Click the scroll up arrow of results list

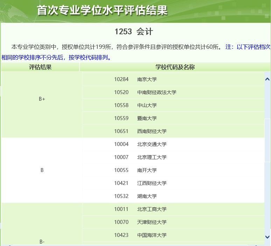[x=267, y=79]
